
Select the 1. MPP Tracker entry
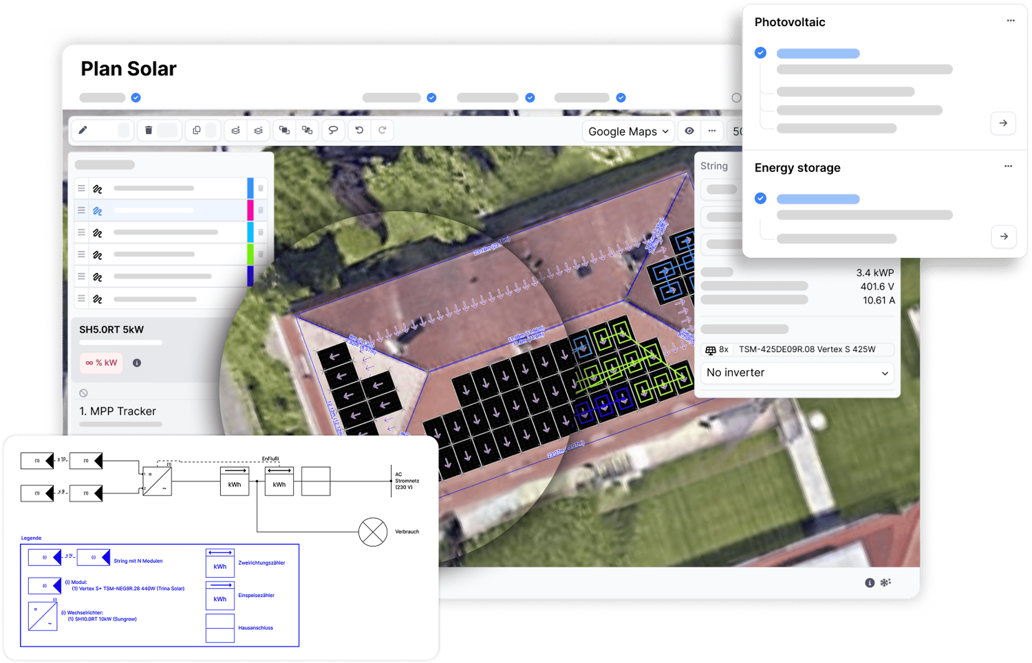pos(118,411)
